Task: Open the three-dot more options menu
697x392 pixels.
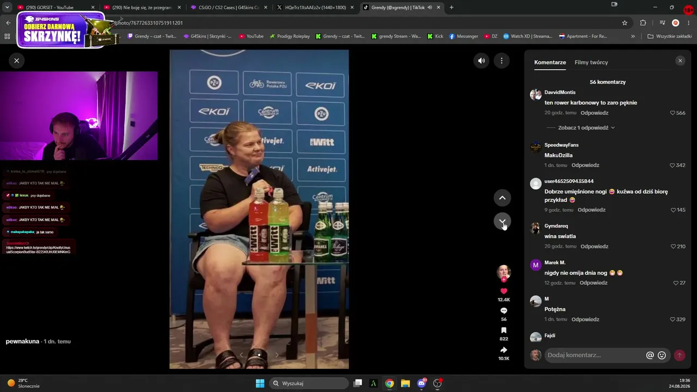Action: 502,61
